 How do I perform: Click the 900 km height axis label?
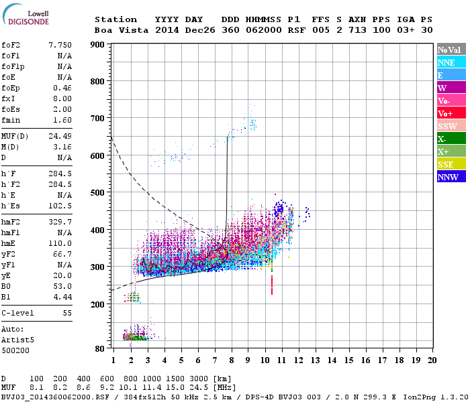click(x=97, y=45)
